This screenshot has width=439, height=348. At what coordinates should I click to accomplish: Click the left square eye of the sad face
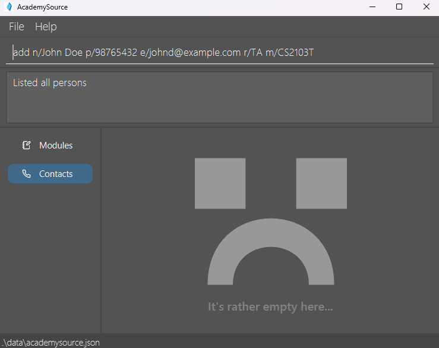tap(220, 184)
